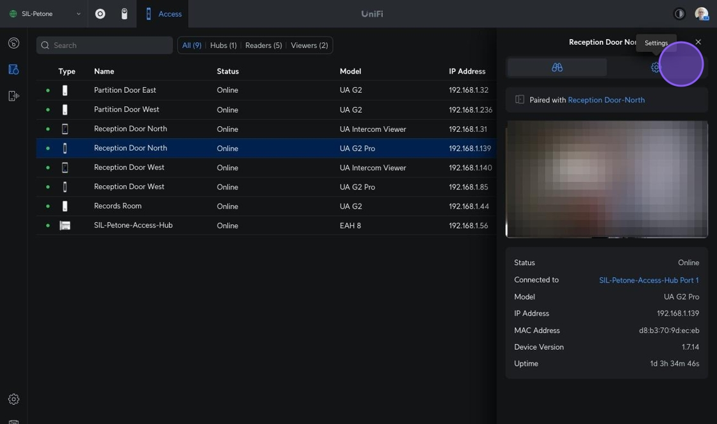The height and width of the screenshot is (424, 717).
Task: Open the device Settings gear tab
Action: 656,67
